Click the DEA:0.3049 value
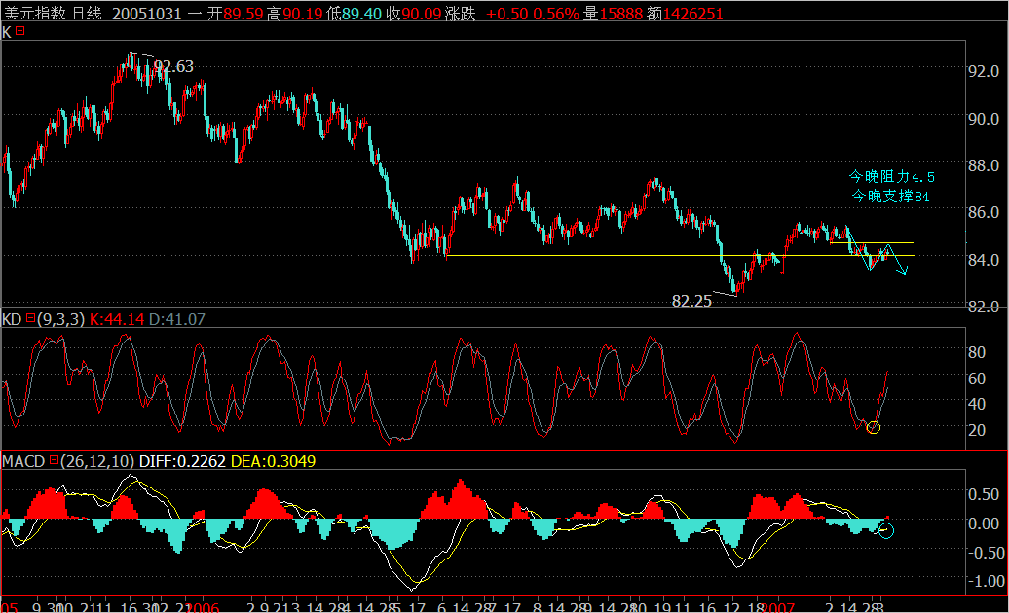1009x613 pixels. [273, 460]
